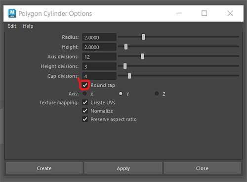Click the Close button at bottom

click(x=202, y=168)
